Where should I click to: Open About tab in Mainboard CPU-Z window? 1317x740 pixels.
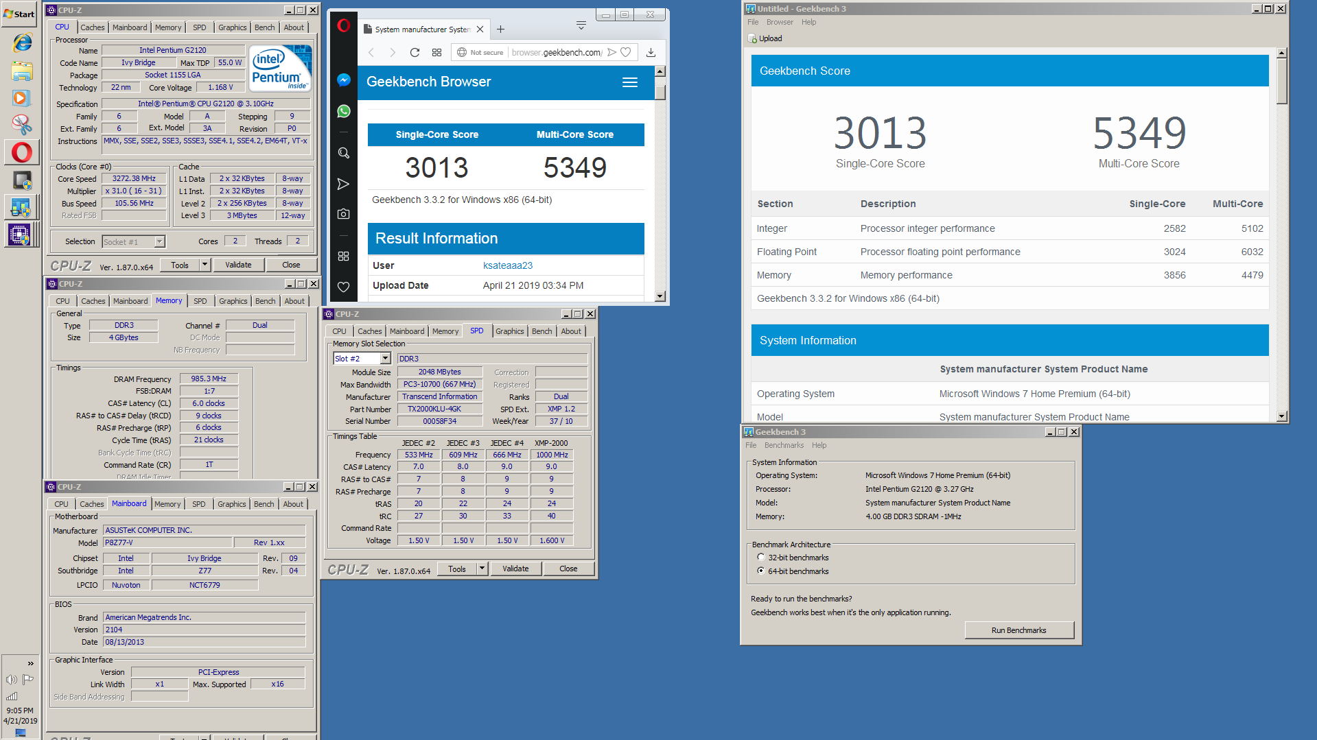(293, 504)
